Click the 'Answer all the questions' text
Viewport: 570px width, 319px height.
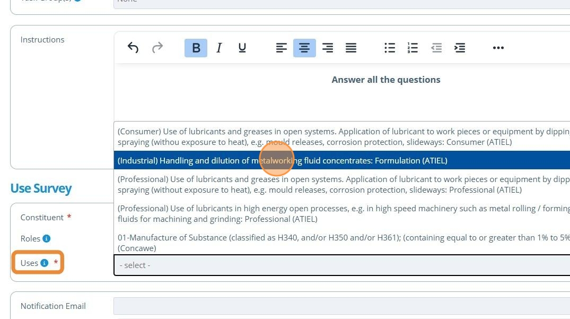click(x=385, y=80)
